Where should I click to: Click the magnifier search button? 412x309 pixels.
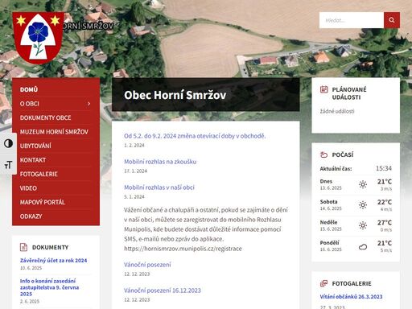(x=392, y=20)
